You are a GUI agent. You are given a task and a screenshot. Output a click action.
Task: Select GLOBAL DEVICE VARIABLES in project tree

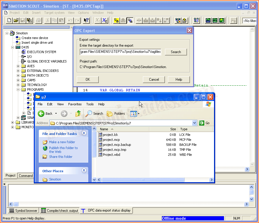pyautogui.click(x=47, y=61)
